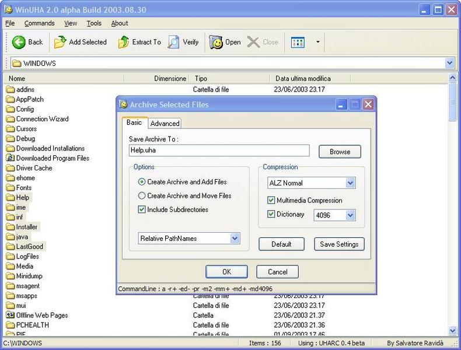The image size is (461, 350).
Task: Open the File menu
Action: (10, 23)
